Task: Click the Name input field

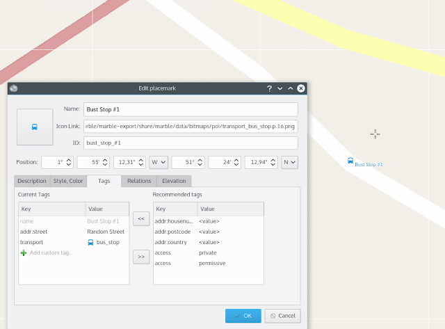Action: point(191,110)
